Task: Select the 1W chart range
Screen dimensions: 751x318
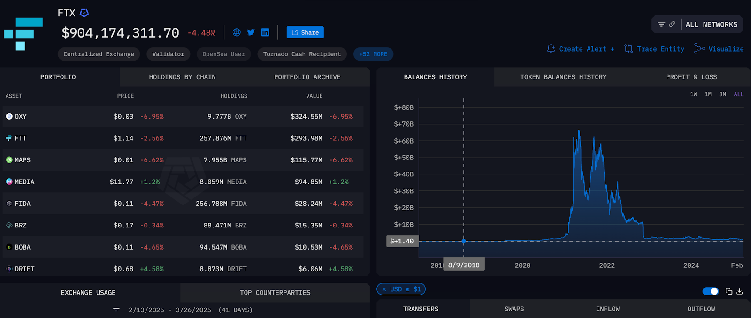Action: [x=694, y=94]
